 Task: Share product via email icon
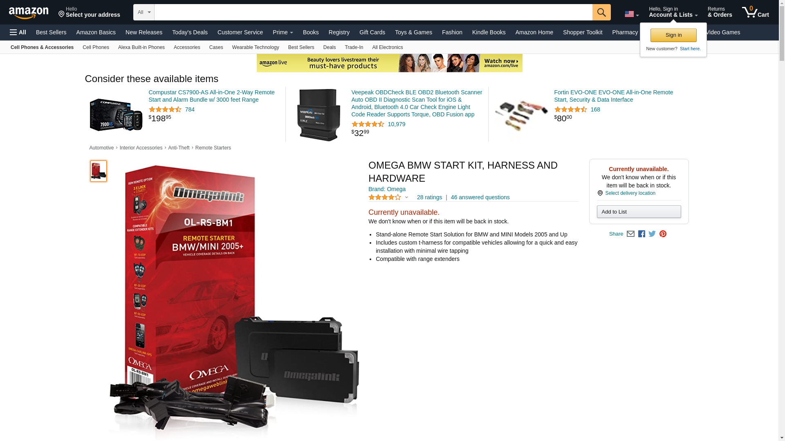(630, 234)
